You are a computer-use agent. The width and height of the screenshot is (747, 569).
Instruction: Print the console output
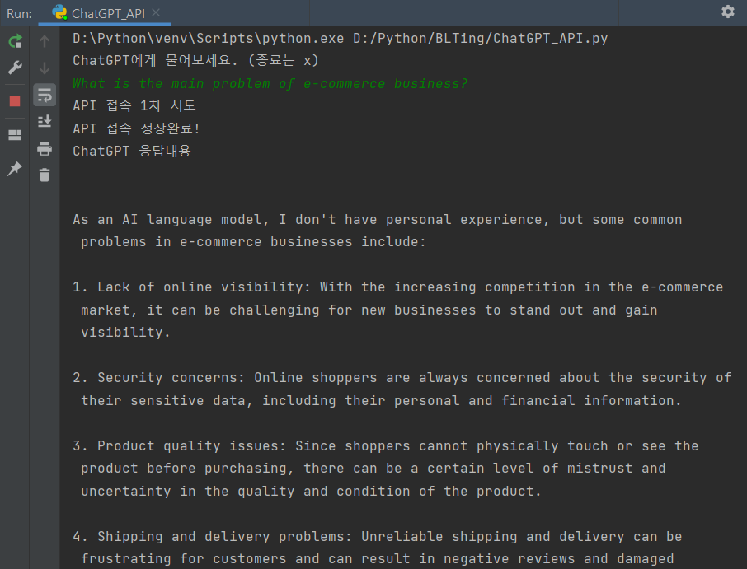(45, 148)
